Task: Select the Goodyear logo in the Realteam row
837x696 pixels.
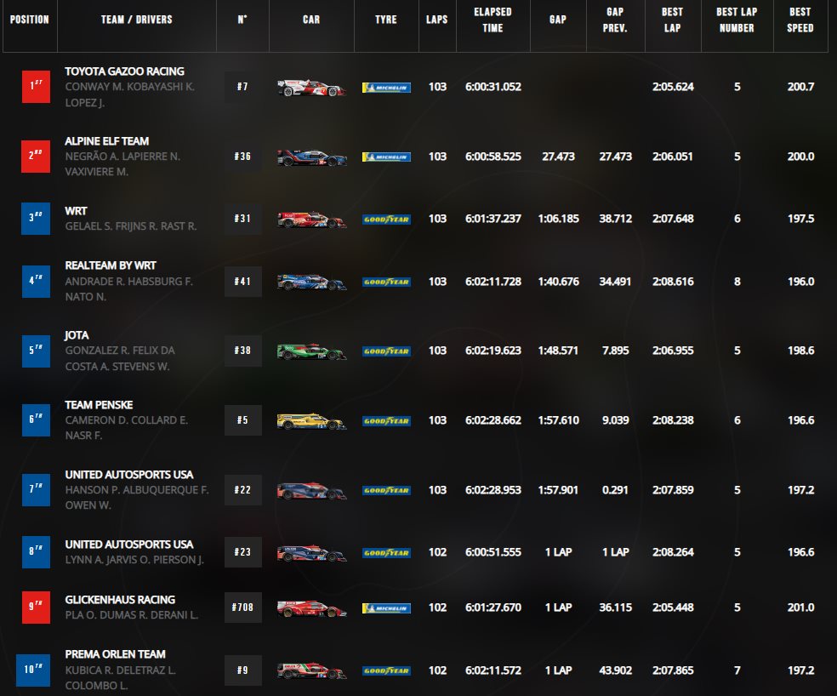Action: point(386,282)
